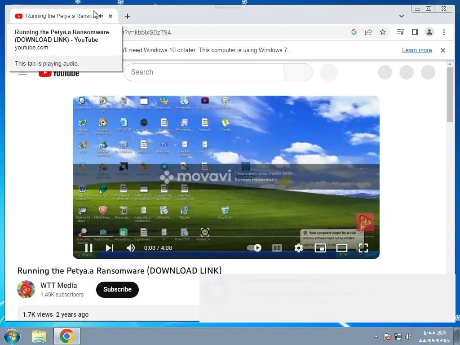Open Chrome profile avatar
Image resolution: width=460 pixels, height=345 pixels.
(x=429, y=32)
